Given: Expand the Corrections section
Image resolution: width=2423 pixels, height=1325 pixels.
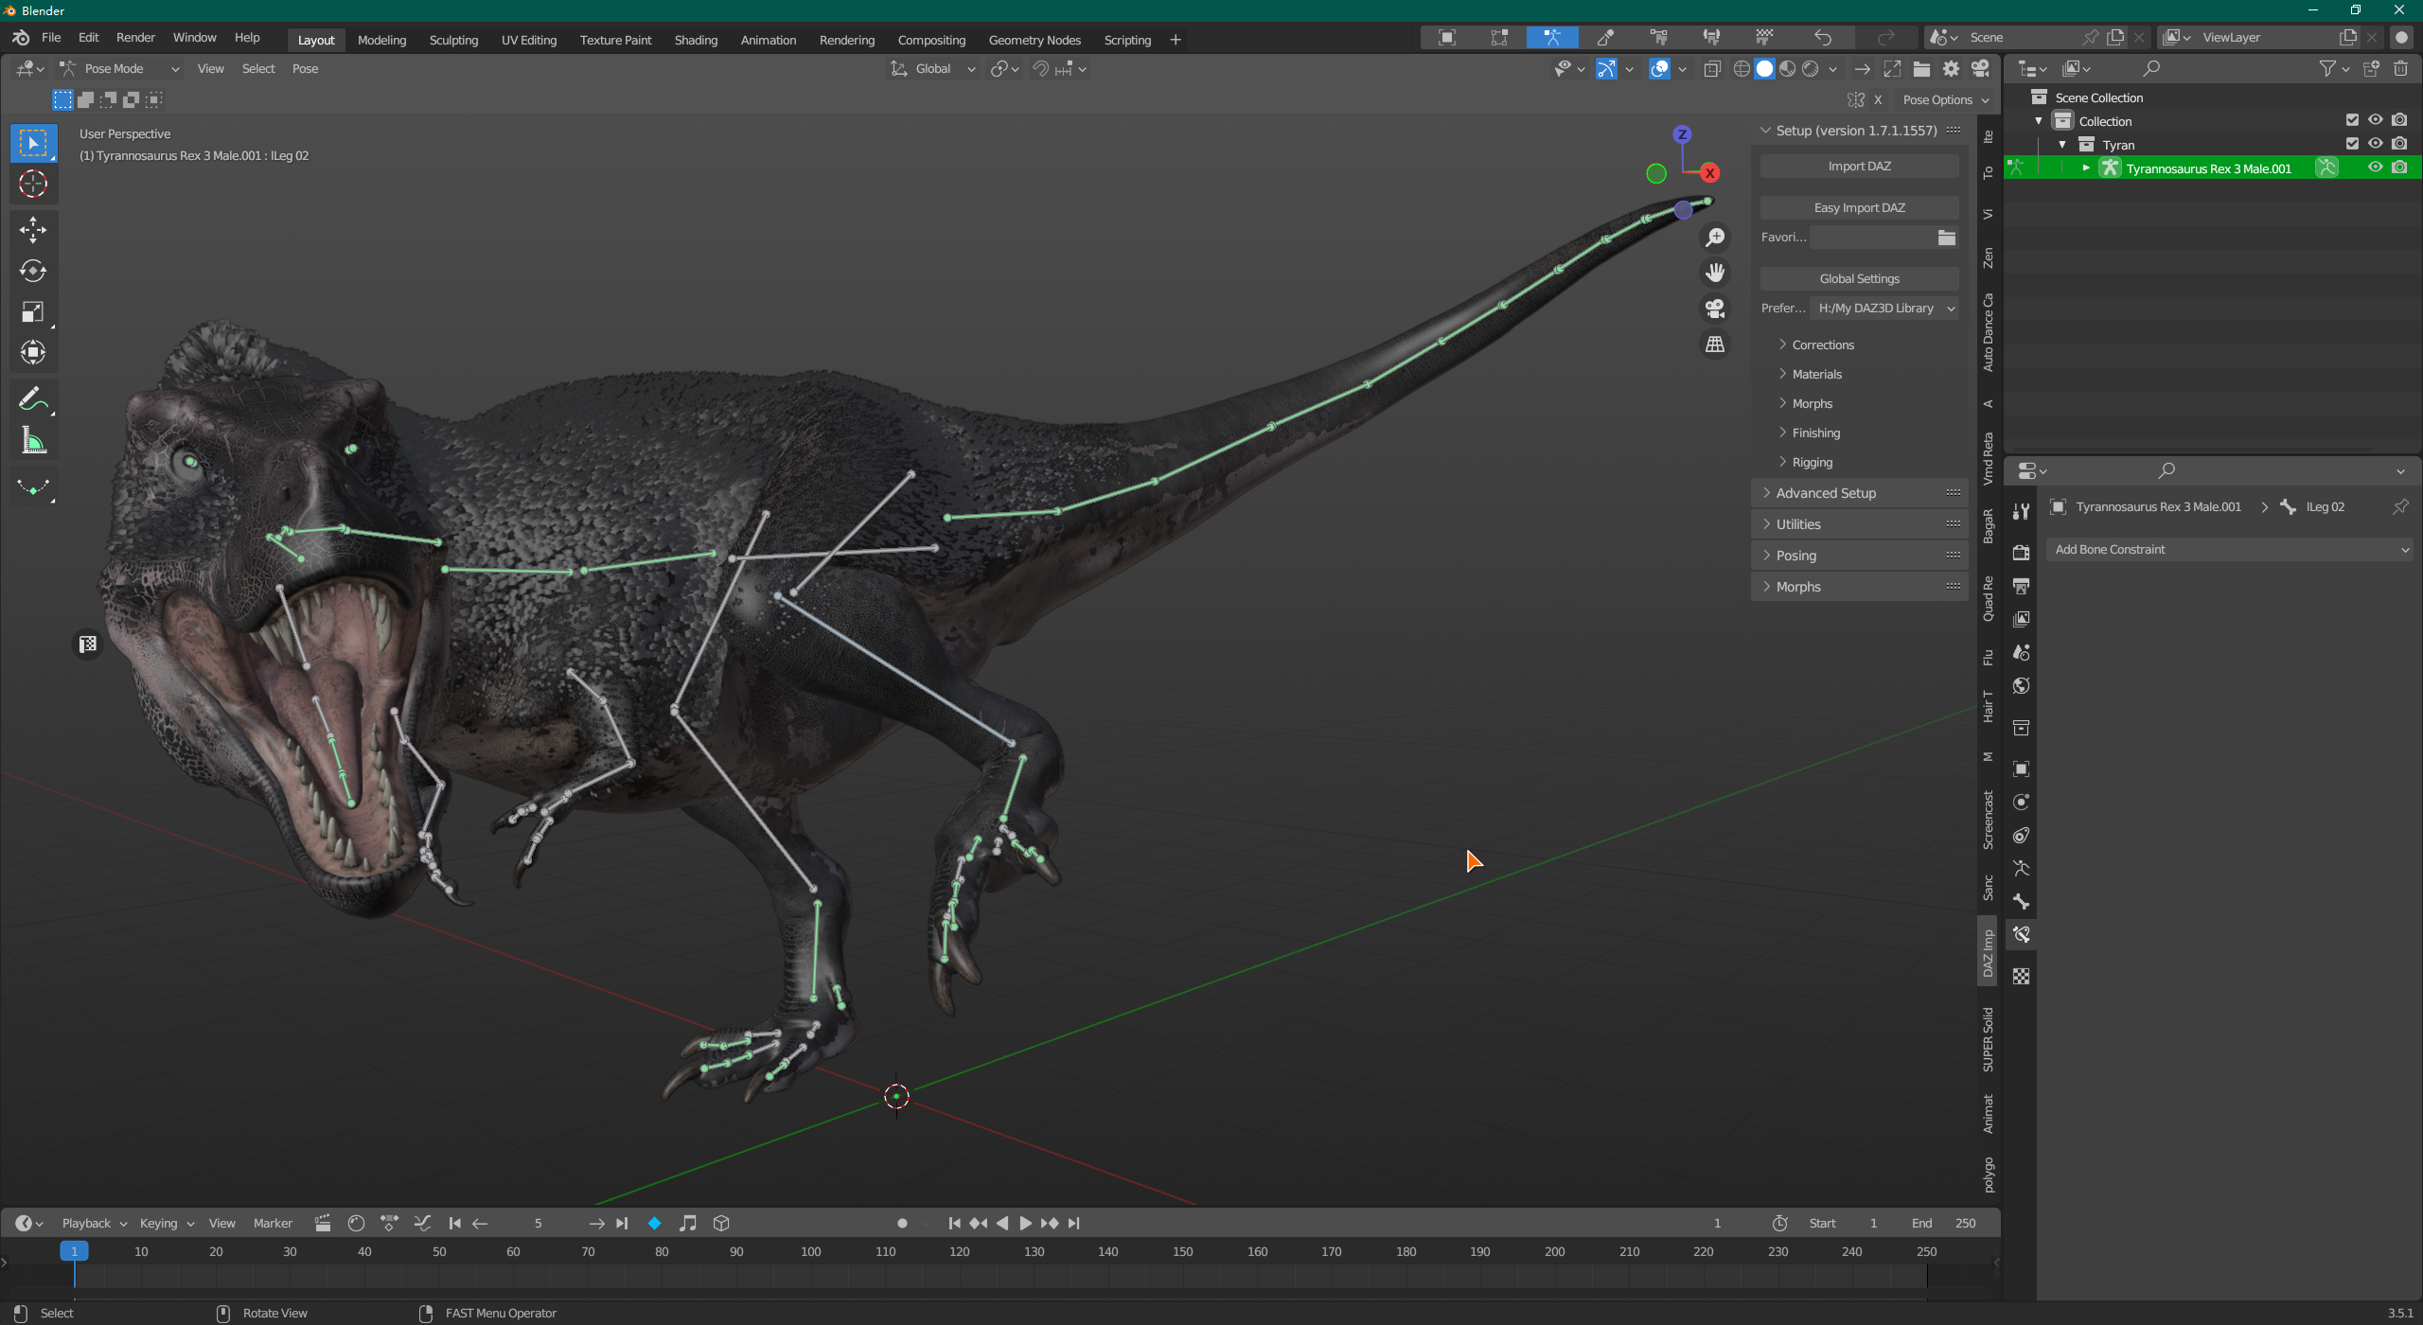Looking at the screenshot, I should pyautogui.click(x=1822, y=344).
